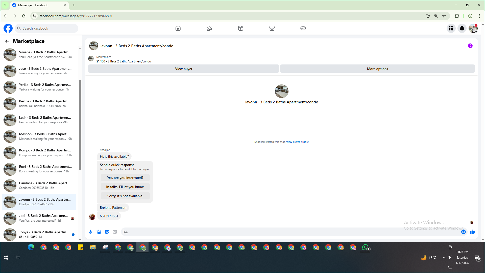The width and height of the screenshot is (485, 273).
Task: Click View buyer profile link
Action: [297, 142]
